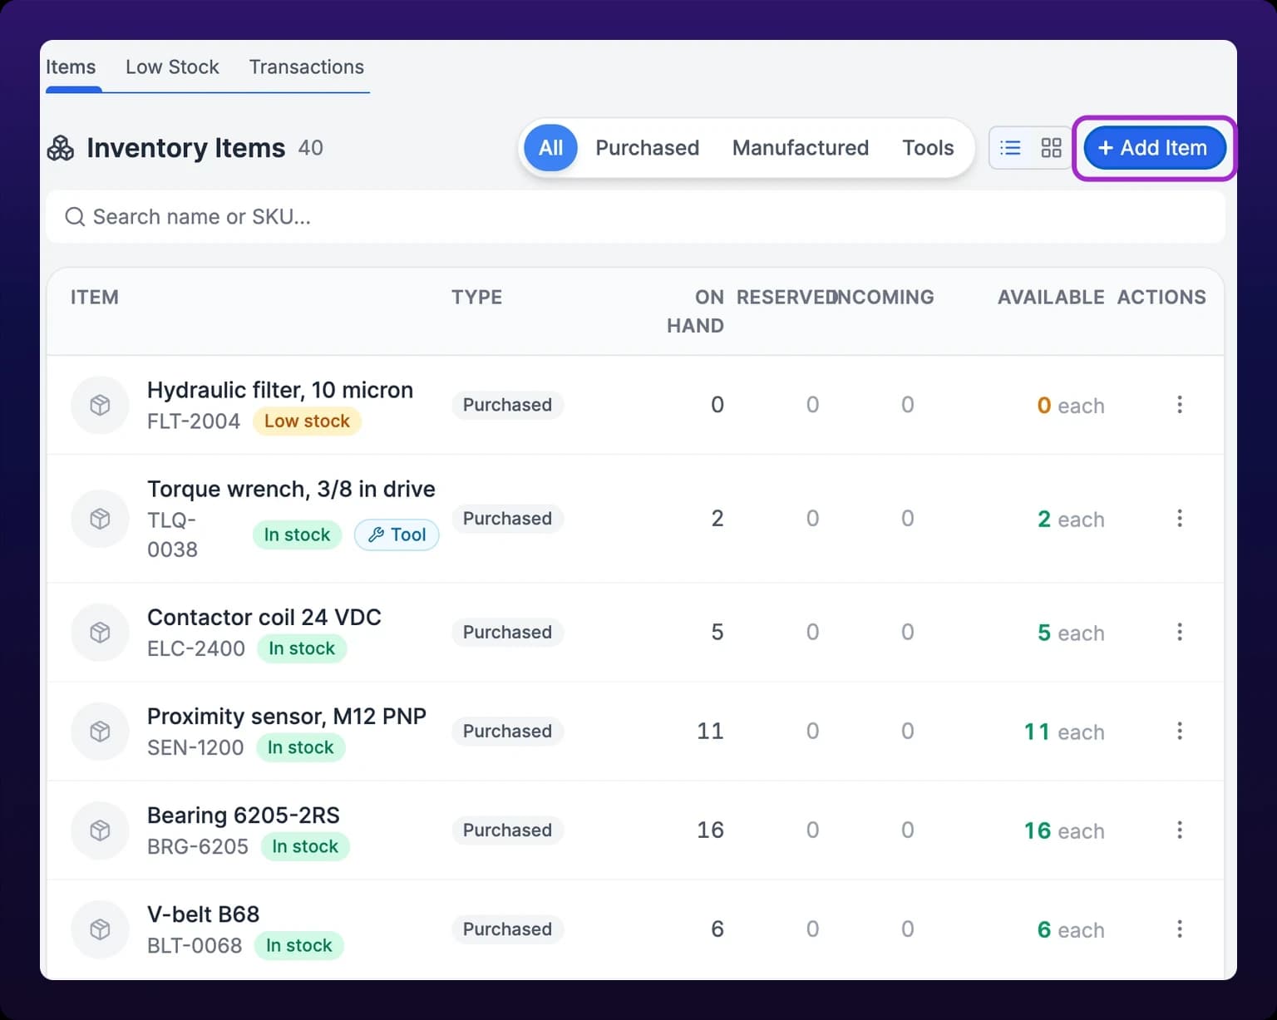Click the Low stock badge for FLT-2004
The height and width of the screenshot is (1020, 1277).
coord(307,421)
